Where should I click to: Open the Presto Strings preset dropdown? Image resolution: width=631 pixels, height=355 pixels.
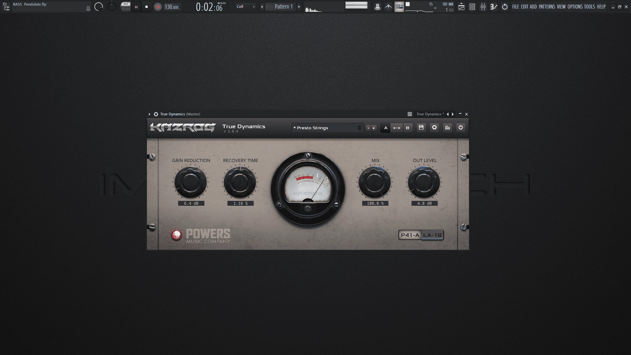pyautogui.click(x=327, y=128)
